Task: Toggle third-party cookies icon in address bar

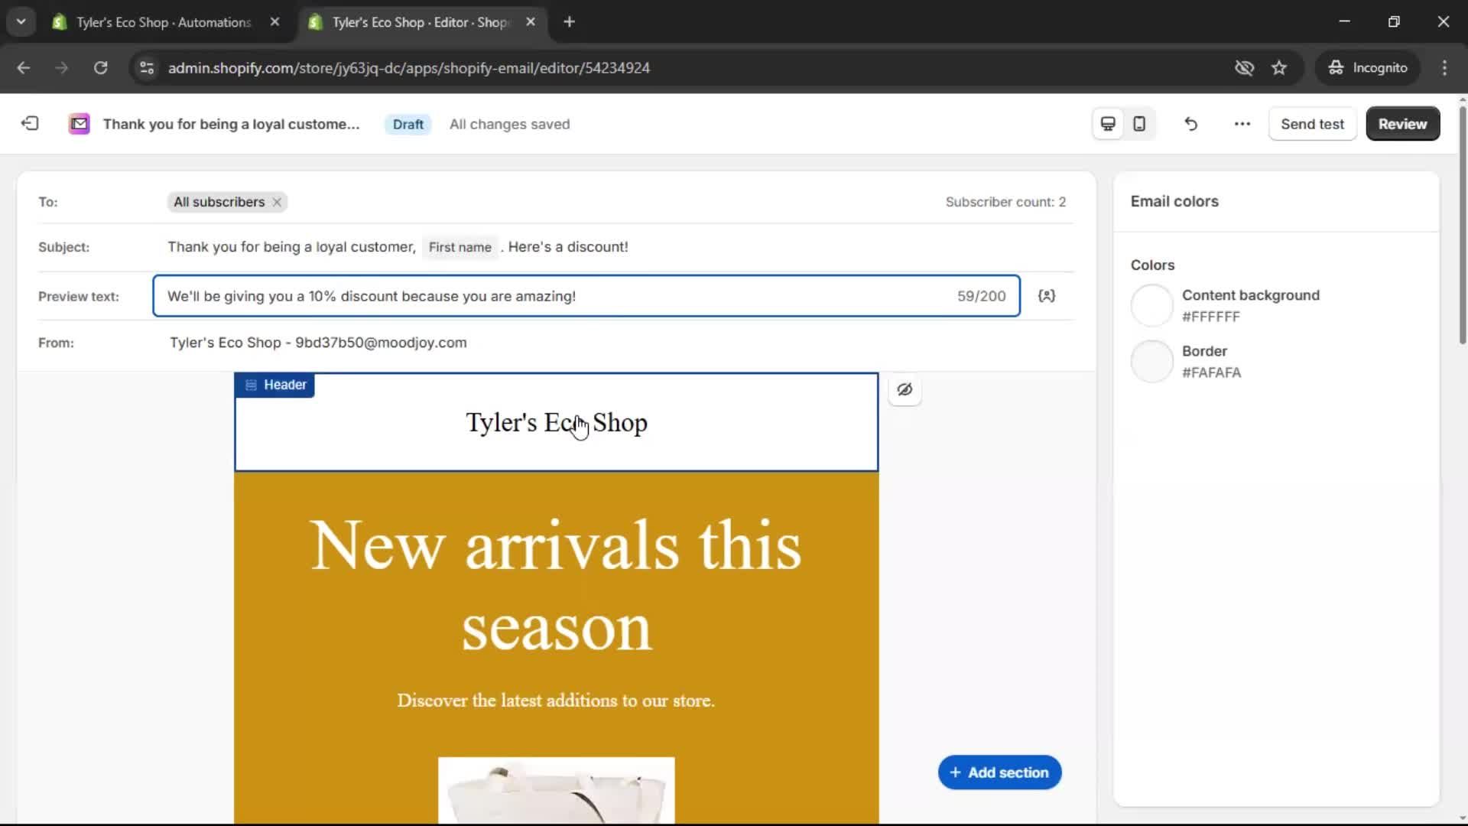Action: pos(1244,67)
